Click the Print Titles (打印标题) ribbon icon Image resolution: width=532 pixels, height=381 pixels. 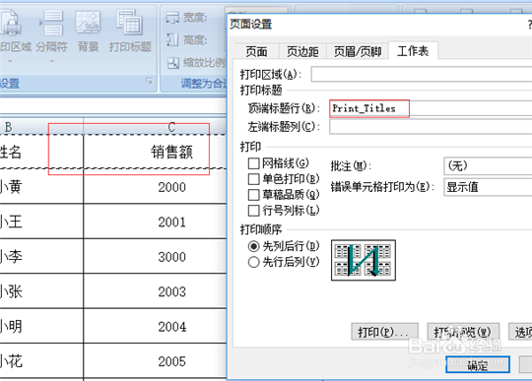(130, 23)
